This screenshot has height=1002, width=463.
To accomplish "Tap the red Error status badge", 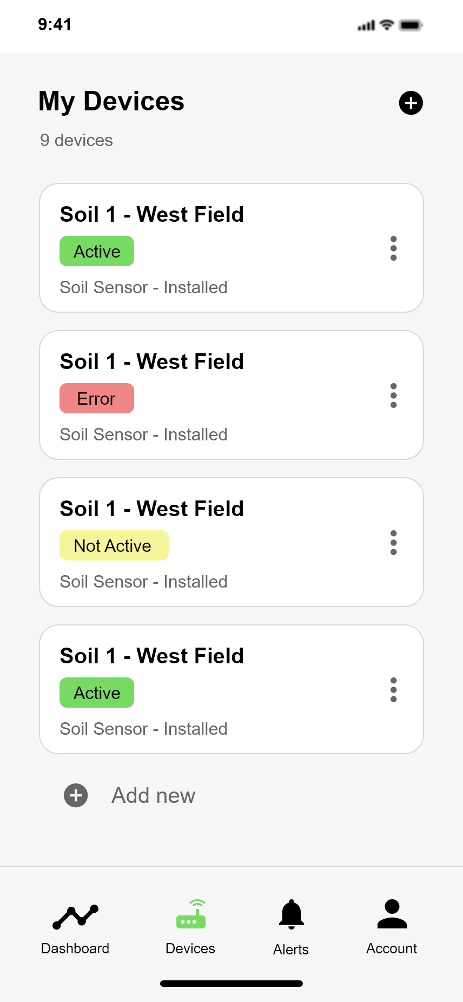I will [x=97, y=398].
